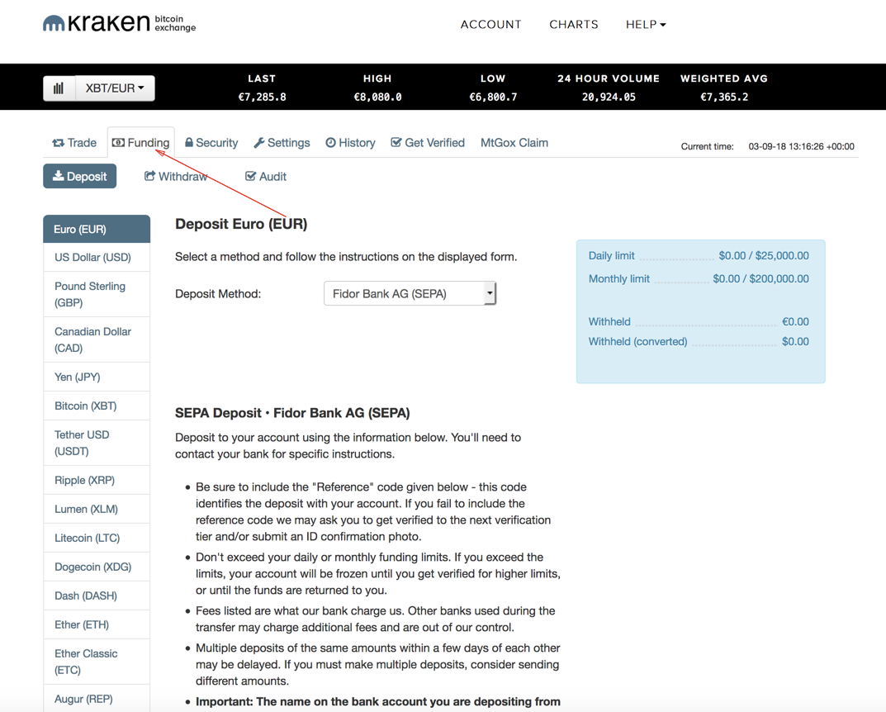Image resolution: width=886 pixels, height=712 pixels.
Task: Select Dogecoin (XDG) in sidebar
Action: pyautogui.click(x=97, y=567)
